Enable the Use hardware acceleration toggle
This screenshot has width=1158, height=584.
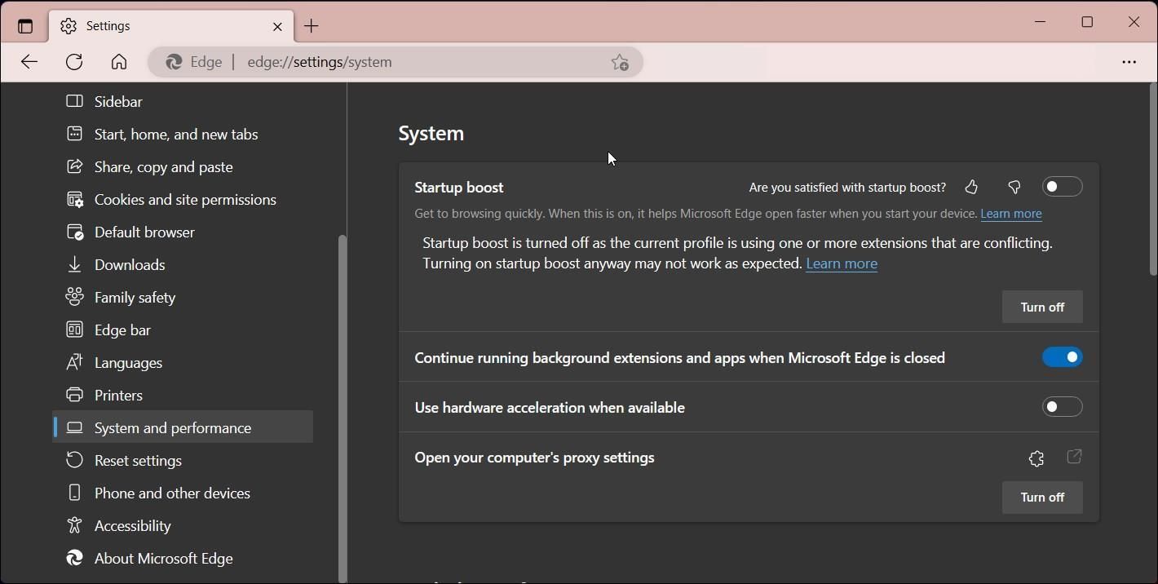(1062, 406)
